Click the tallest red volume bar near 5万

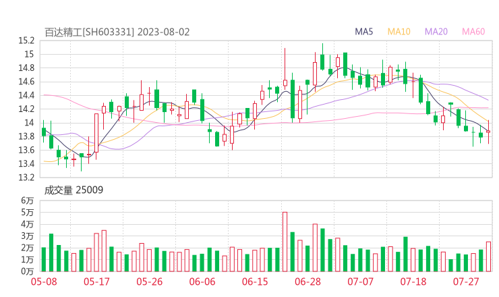point(285,242)
